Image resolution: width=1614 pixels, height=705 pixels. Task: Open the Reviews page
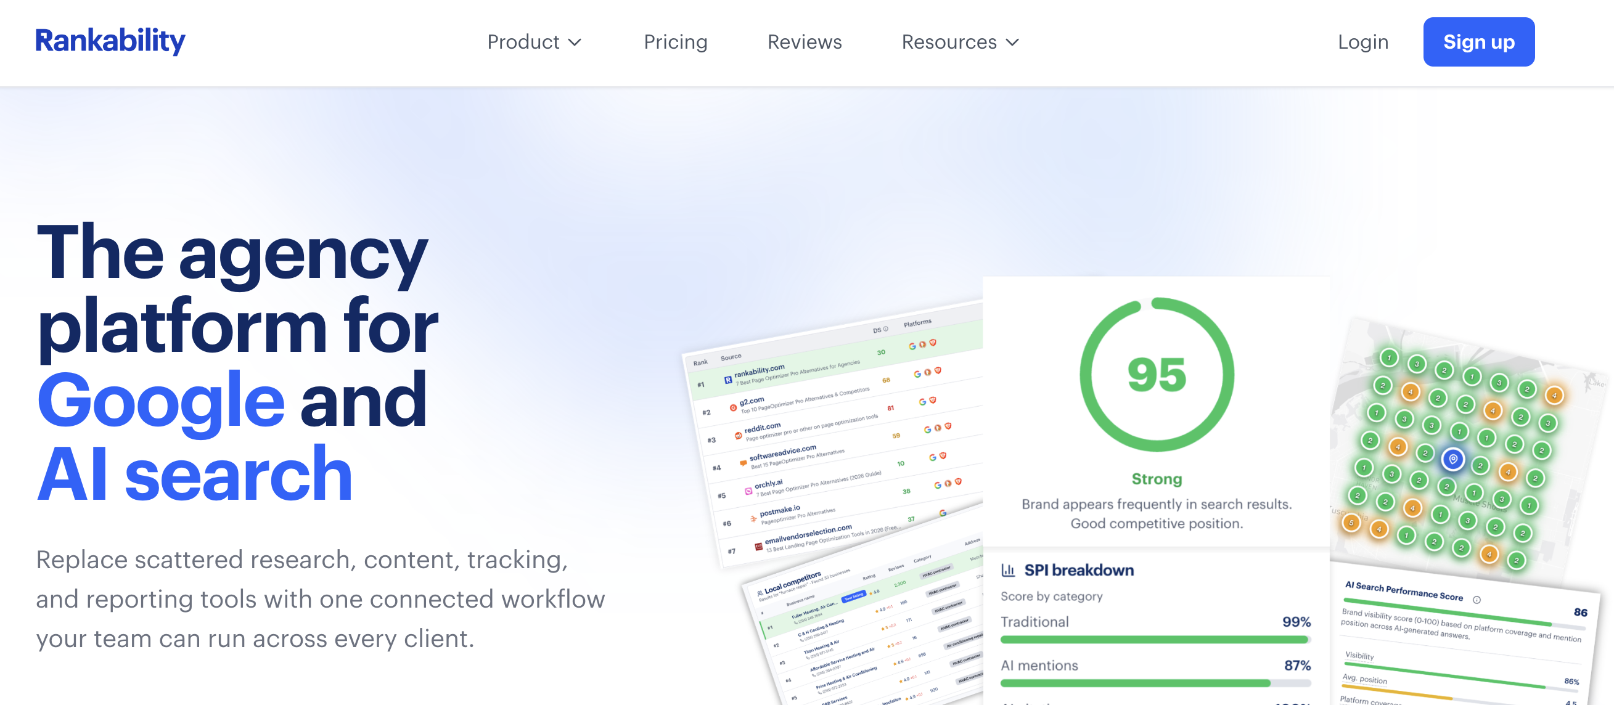(805, 42)
